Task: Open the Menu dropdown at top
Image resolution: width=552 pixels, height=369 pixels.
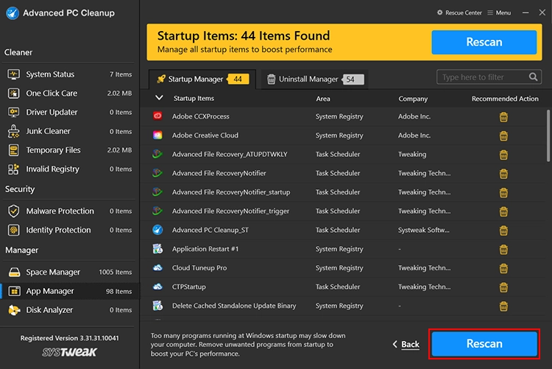Action: 499,13
